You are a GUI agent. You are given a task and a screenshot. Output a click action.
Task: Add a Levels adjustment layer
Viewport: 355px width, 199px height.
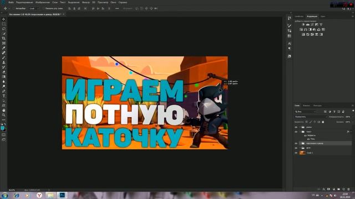(308, 24)
